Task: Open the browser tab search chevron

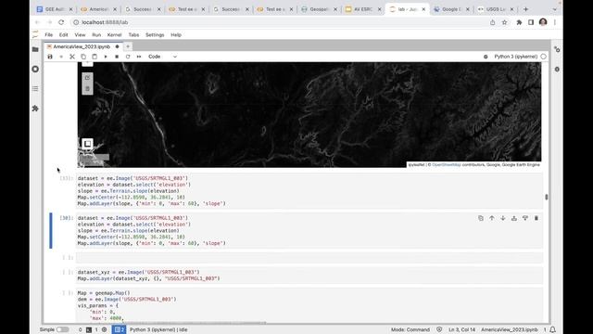Action: tap(554, 9)
